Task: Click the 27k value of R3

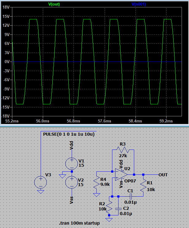Action: [123, 156]
